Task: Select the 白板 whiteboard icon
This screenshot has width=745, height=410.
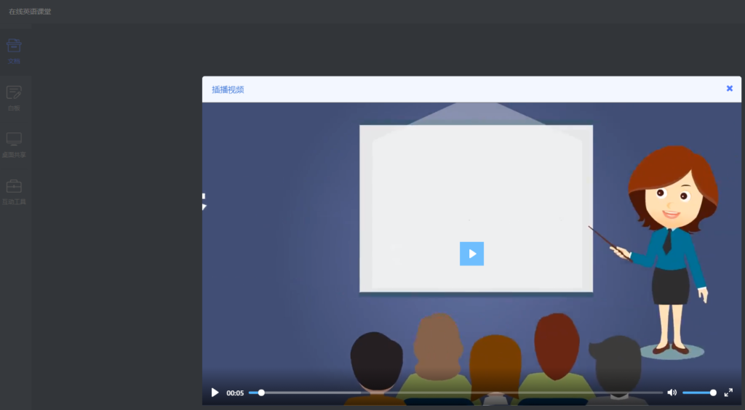Action: (14, 92)
